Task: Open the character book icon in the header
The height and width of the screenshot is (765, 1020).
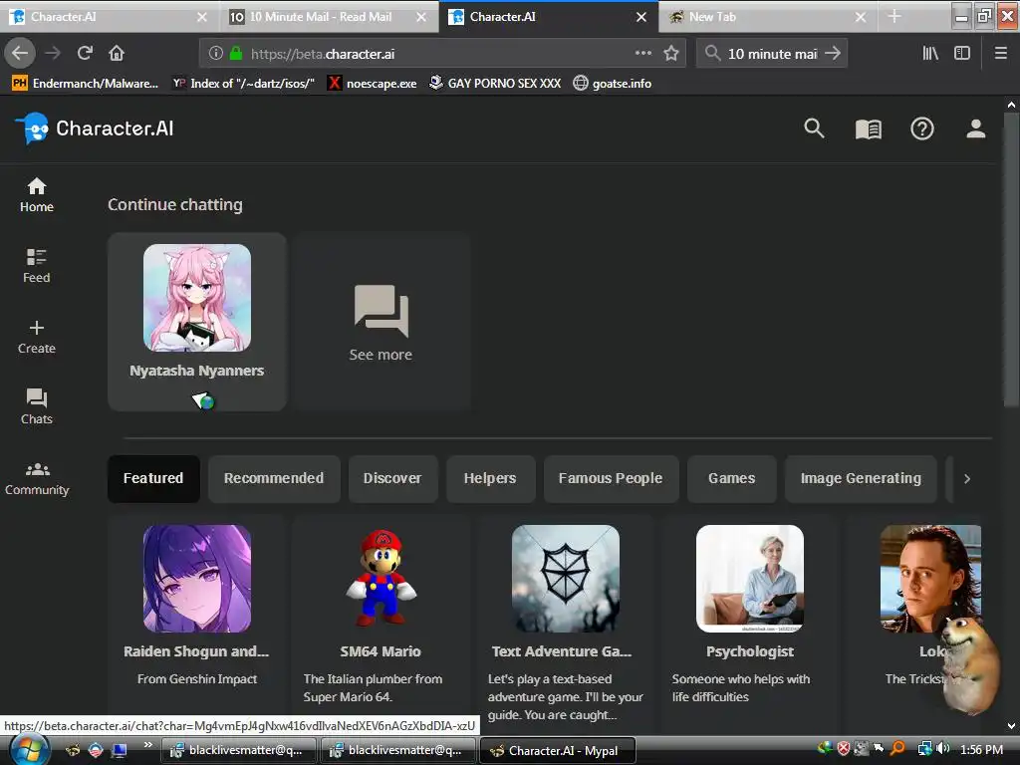Action: pos(868,128)
